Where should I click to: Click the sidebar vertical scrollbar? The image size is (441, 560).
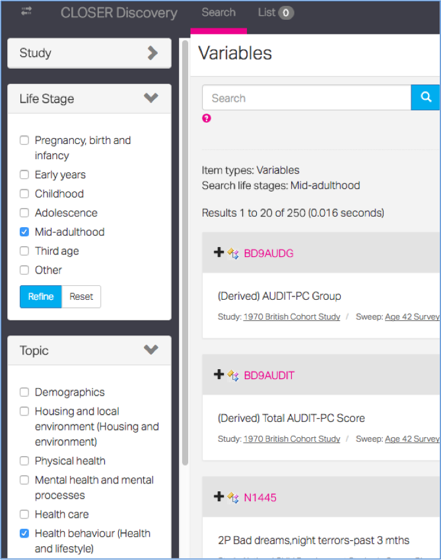(185, 253)
